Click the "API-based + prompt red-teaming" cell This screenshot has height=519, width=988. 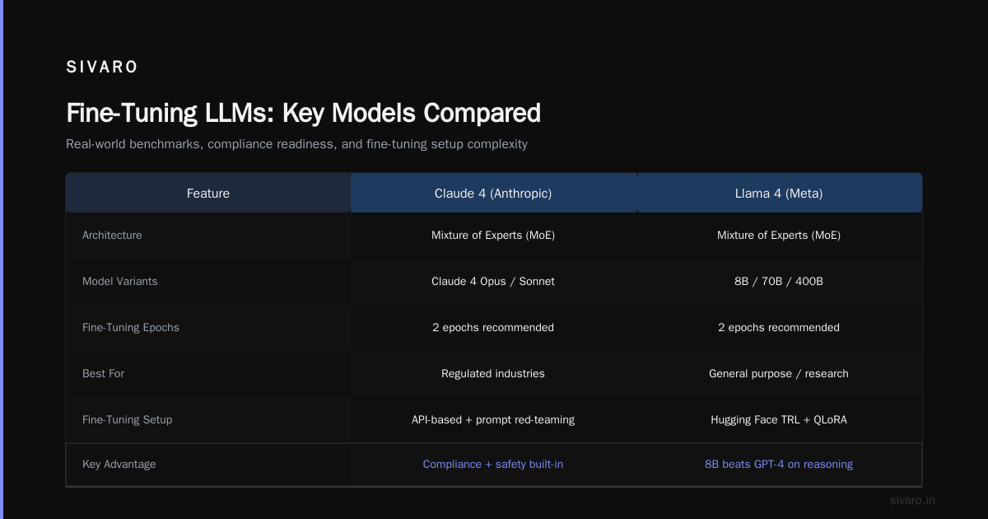click(493, 420)
